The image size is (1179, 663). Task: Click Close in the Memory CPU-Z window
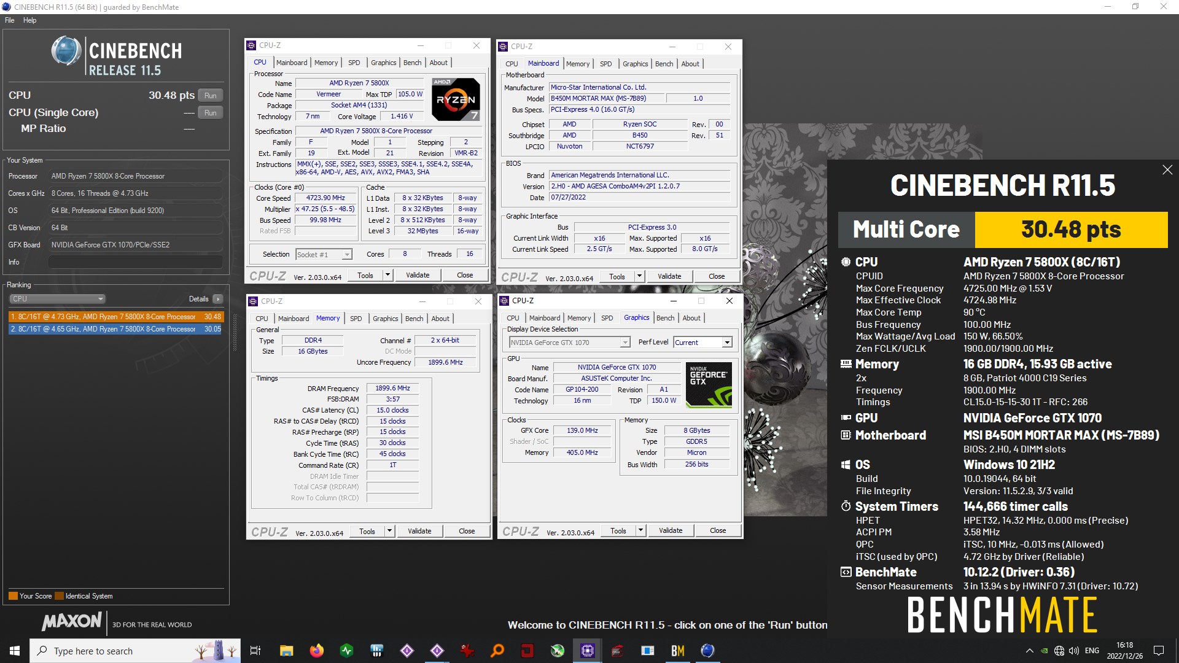coord(467,531)
